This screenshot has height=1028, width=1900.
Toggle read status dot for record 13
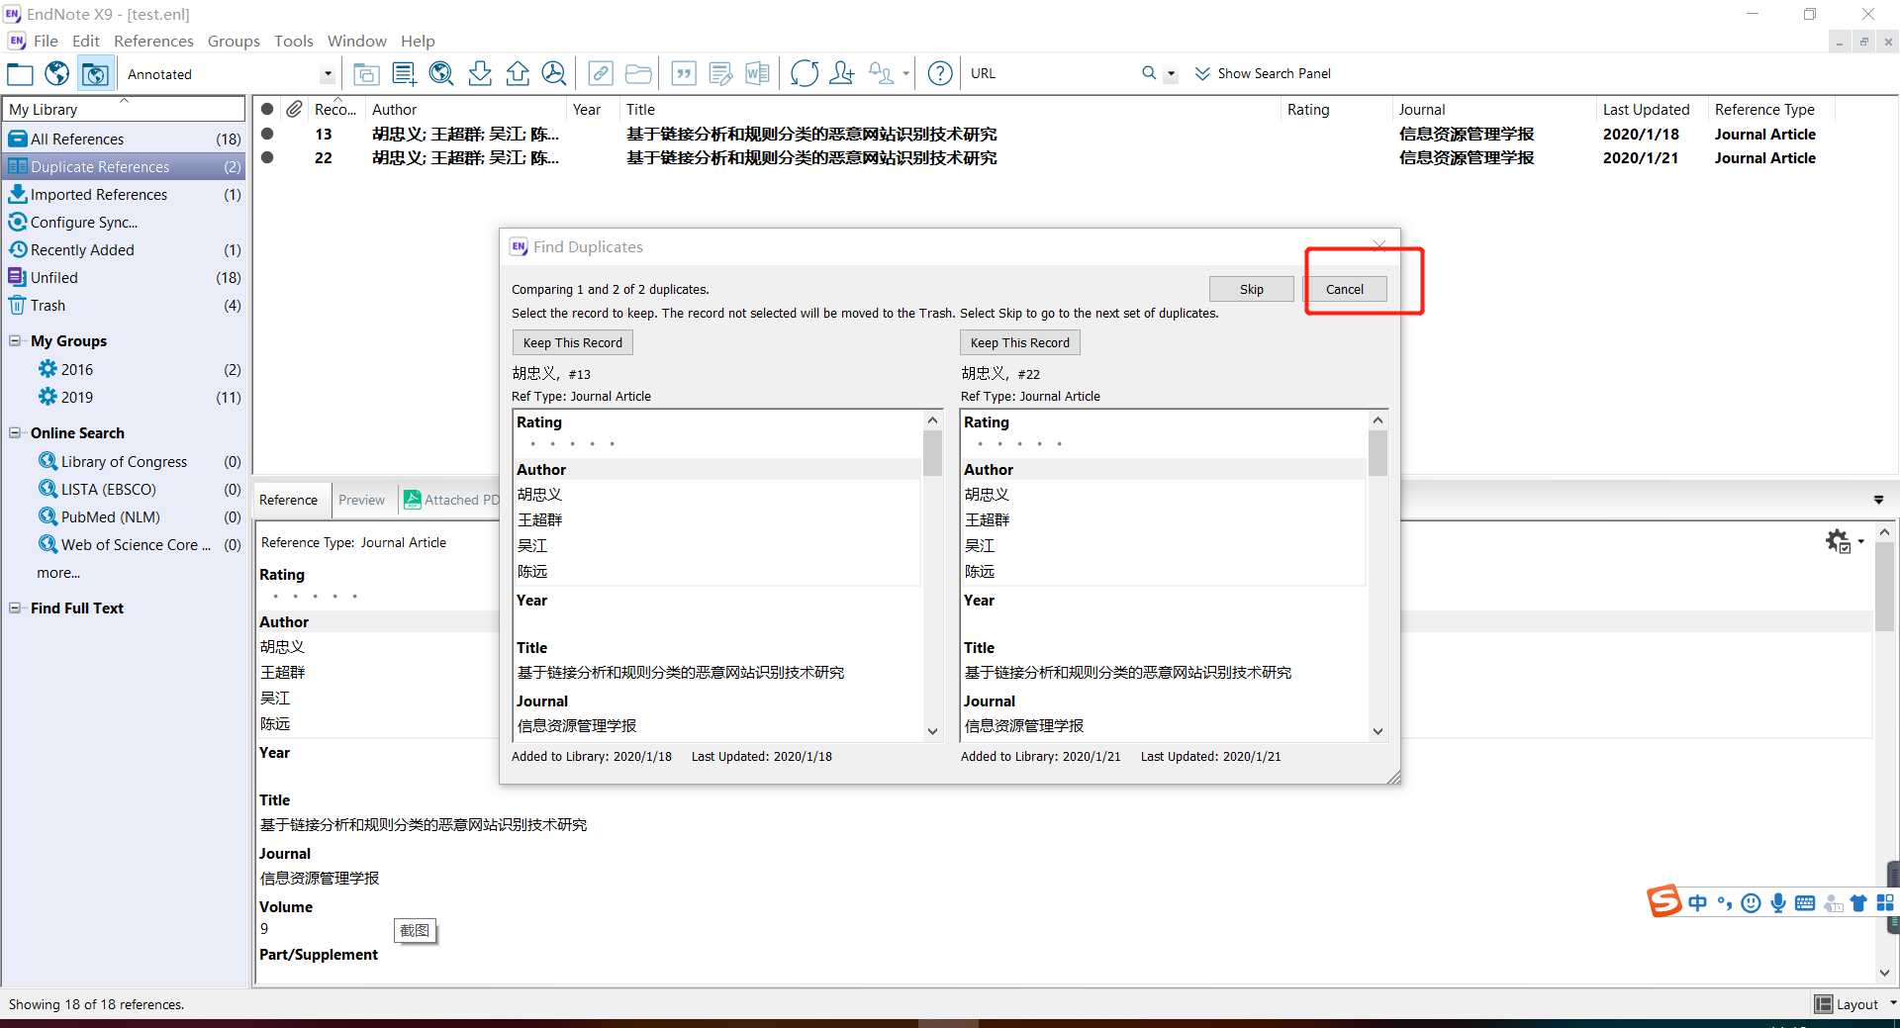[x=267, y=134]
